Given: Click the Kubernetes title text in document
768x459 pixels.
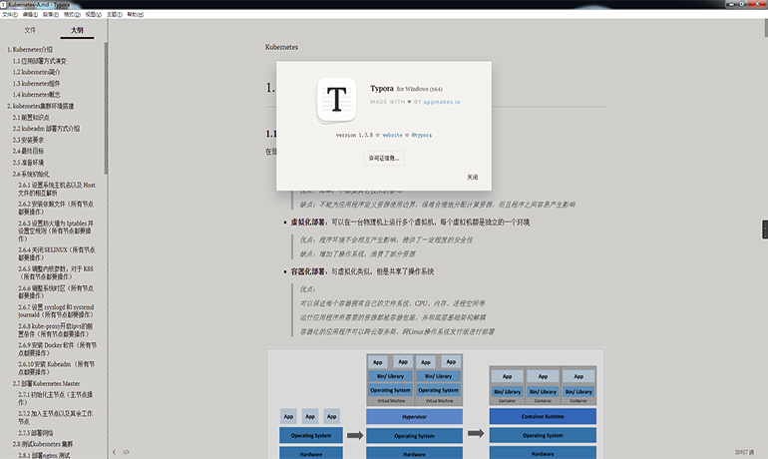Looking at the screenshot, I should [281, 47].
